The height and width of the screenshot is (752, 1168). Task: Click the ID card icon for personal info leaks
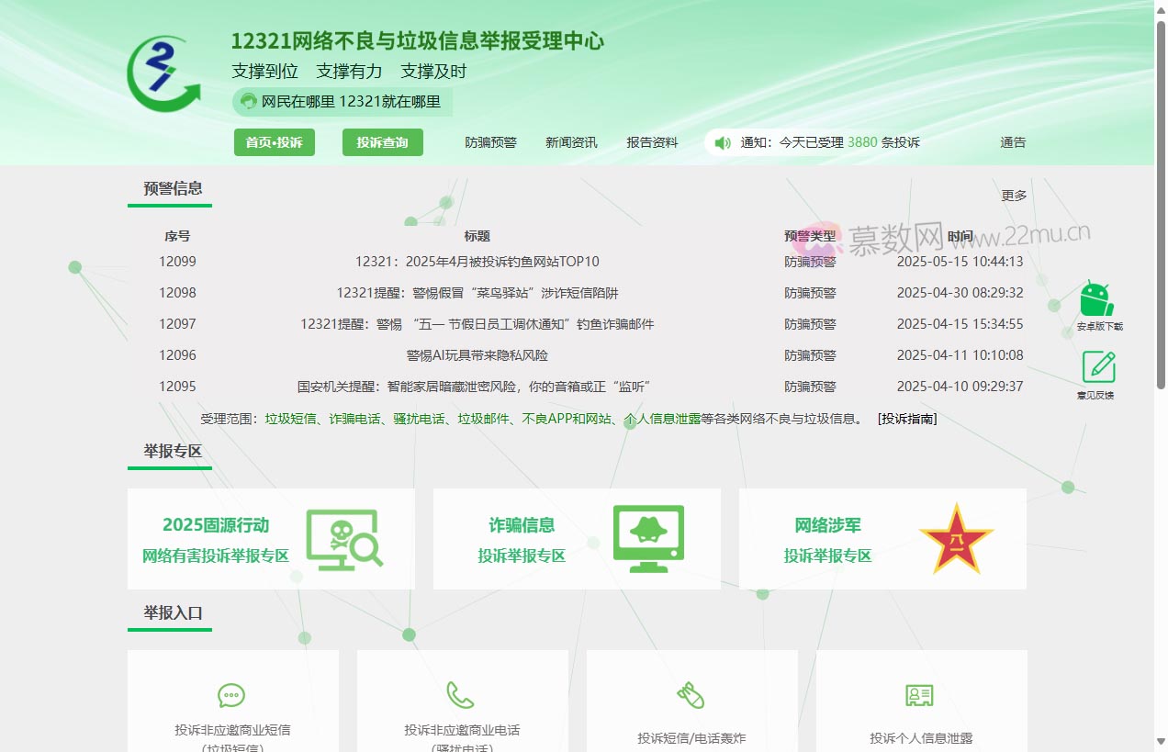click(921, 696)
